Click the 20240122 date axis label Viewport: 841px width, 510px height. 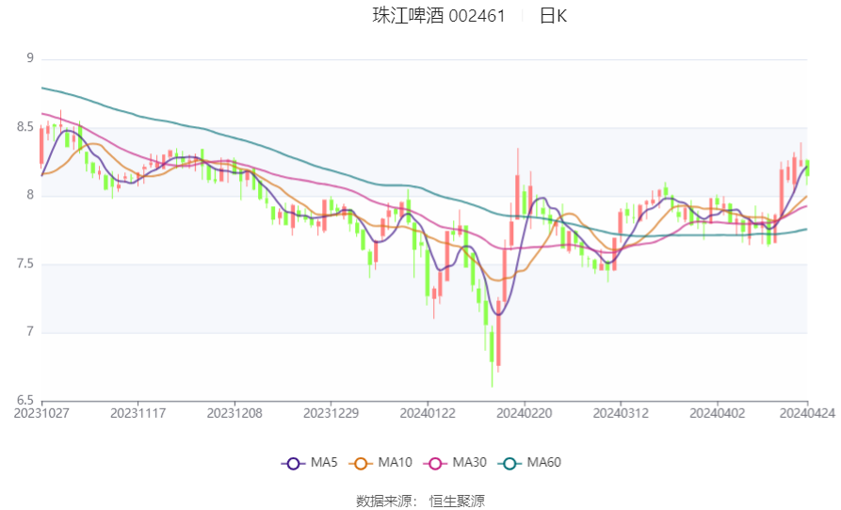[x=428, y=413]
